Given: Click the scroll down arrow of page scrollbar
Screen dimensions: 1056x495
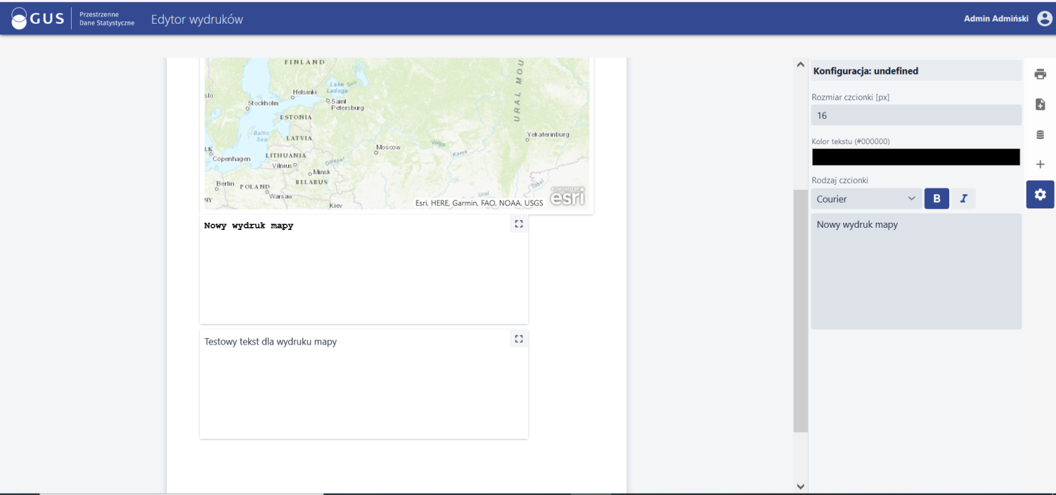Looking at the screenshot, I should pos(801,486).
